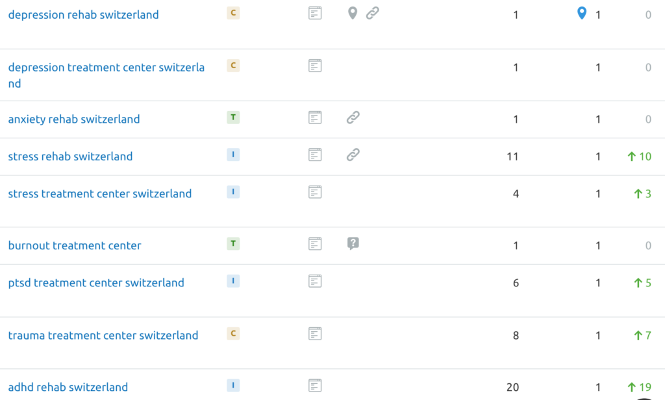Click blue location pin beside position 1
Screen dimensions: 665x400
tap(582, 13)
